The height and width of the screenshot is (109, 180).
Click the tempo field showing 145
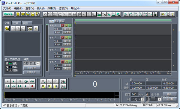pyautogui.click(x=135, y=94)
